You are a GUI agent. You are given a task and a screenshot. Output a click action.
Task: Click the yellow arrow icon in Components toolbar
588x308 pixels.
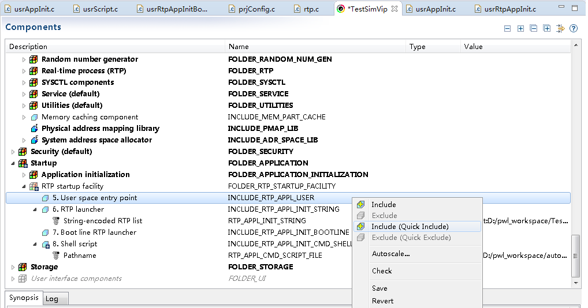click(560, 28)
